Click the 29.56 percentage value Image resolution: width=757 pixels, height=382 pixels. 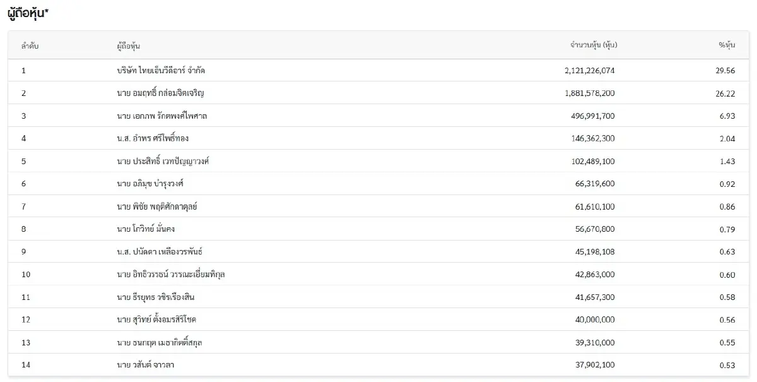pos(725,71)
